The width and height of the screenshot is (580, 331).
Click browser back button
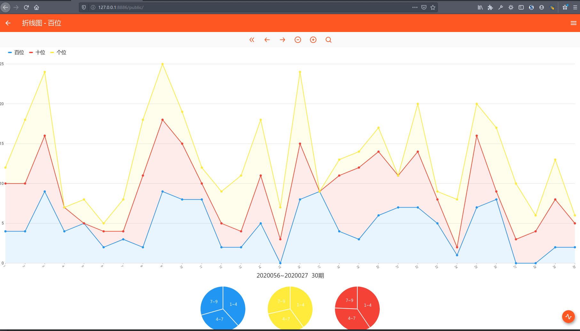click(5, 7)
